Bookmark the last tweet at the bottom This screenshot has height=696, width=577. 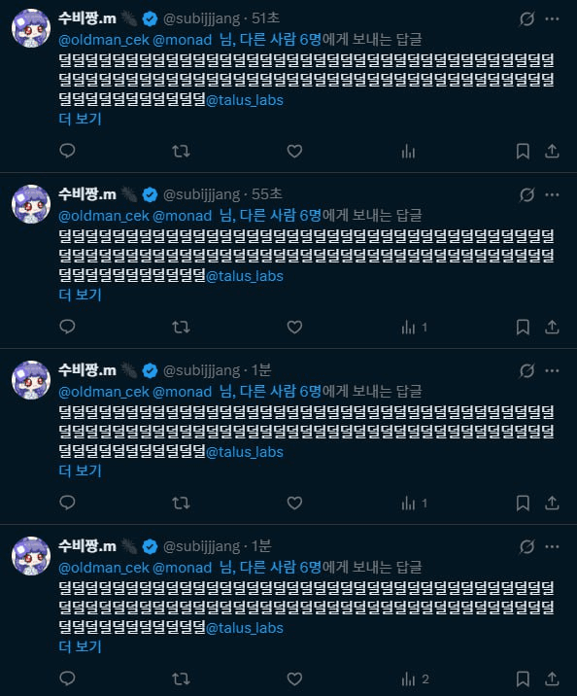(x=523, y=679)
